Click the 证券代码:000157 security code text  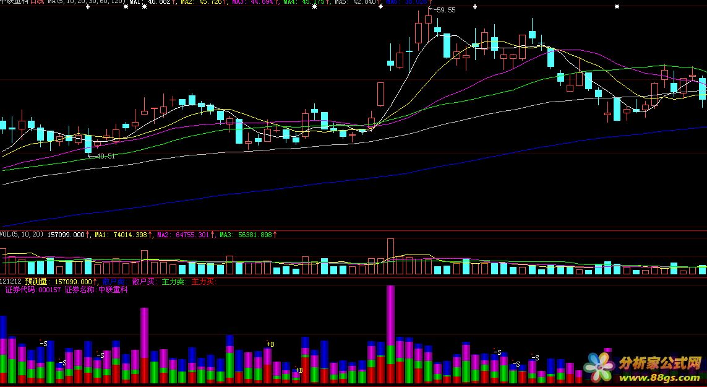(33, 290)
